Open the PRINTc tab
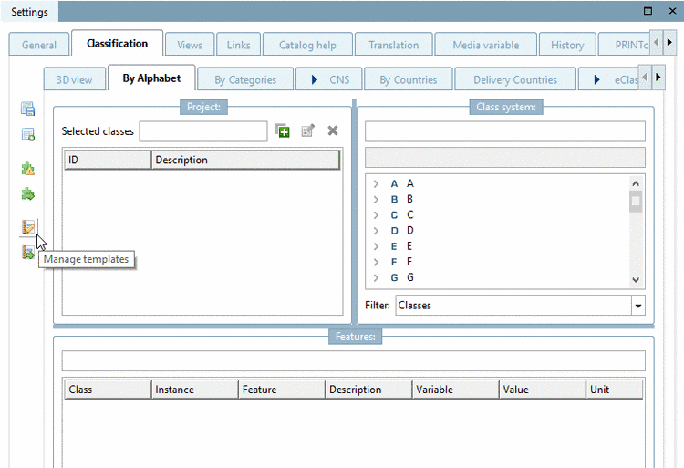This screenshot has height=468, width=684. coord(624,45)
